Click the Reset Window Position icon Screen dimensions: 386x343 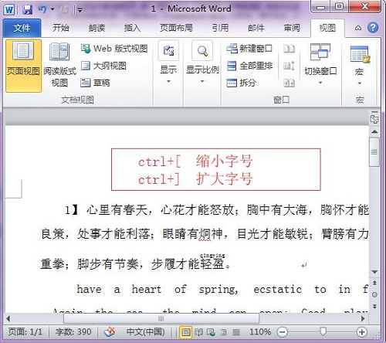pos(289,83)
